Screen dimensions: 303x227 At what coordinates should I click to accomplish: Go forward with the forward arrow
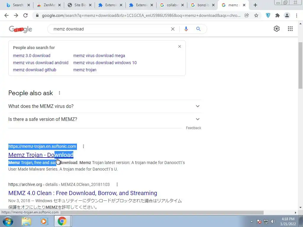coord(16,15)
